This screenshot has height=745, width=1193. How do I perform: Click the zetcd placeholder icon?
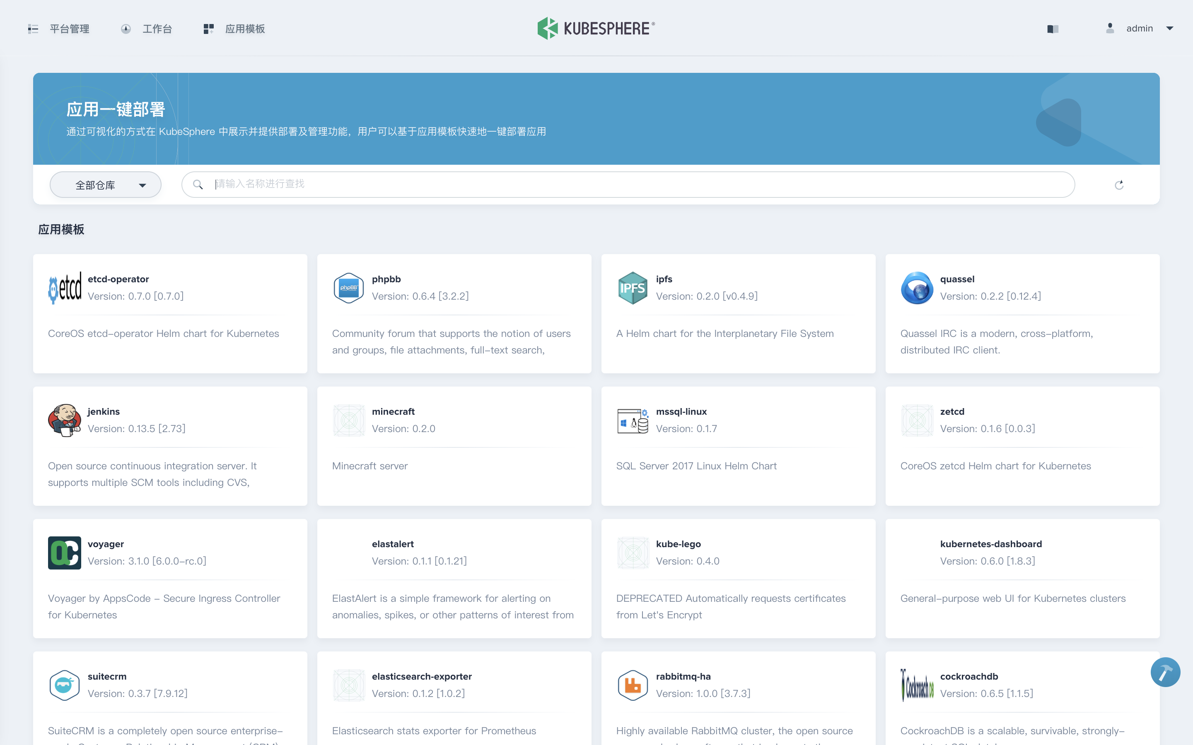[917, 420]
